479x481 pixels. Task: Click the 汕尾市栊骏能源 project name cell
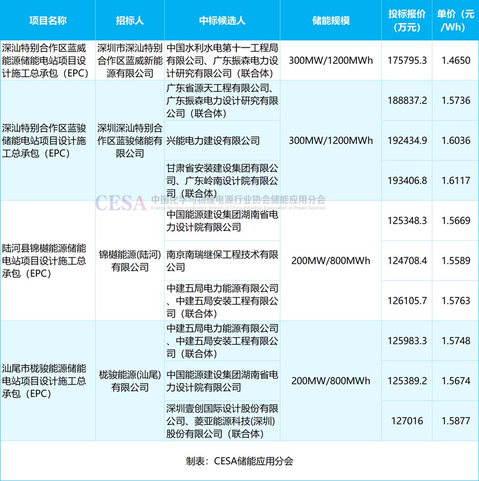coord(48,381)
